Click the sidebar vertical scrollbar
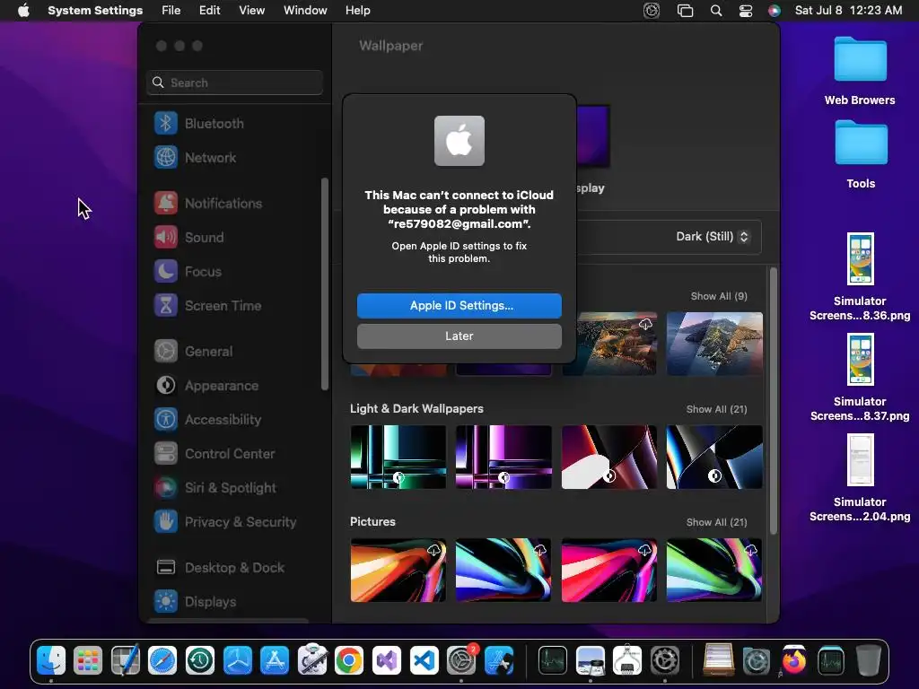This screenshot has width=919, height=689. pos(325,283)
